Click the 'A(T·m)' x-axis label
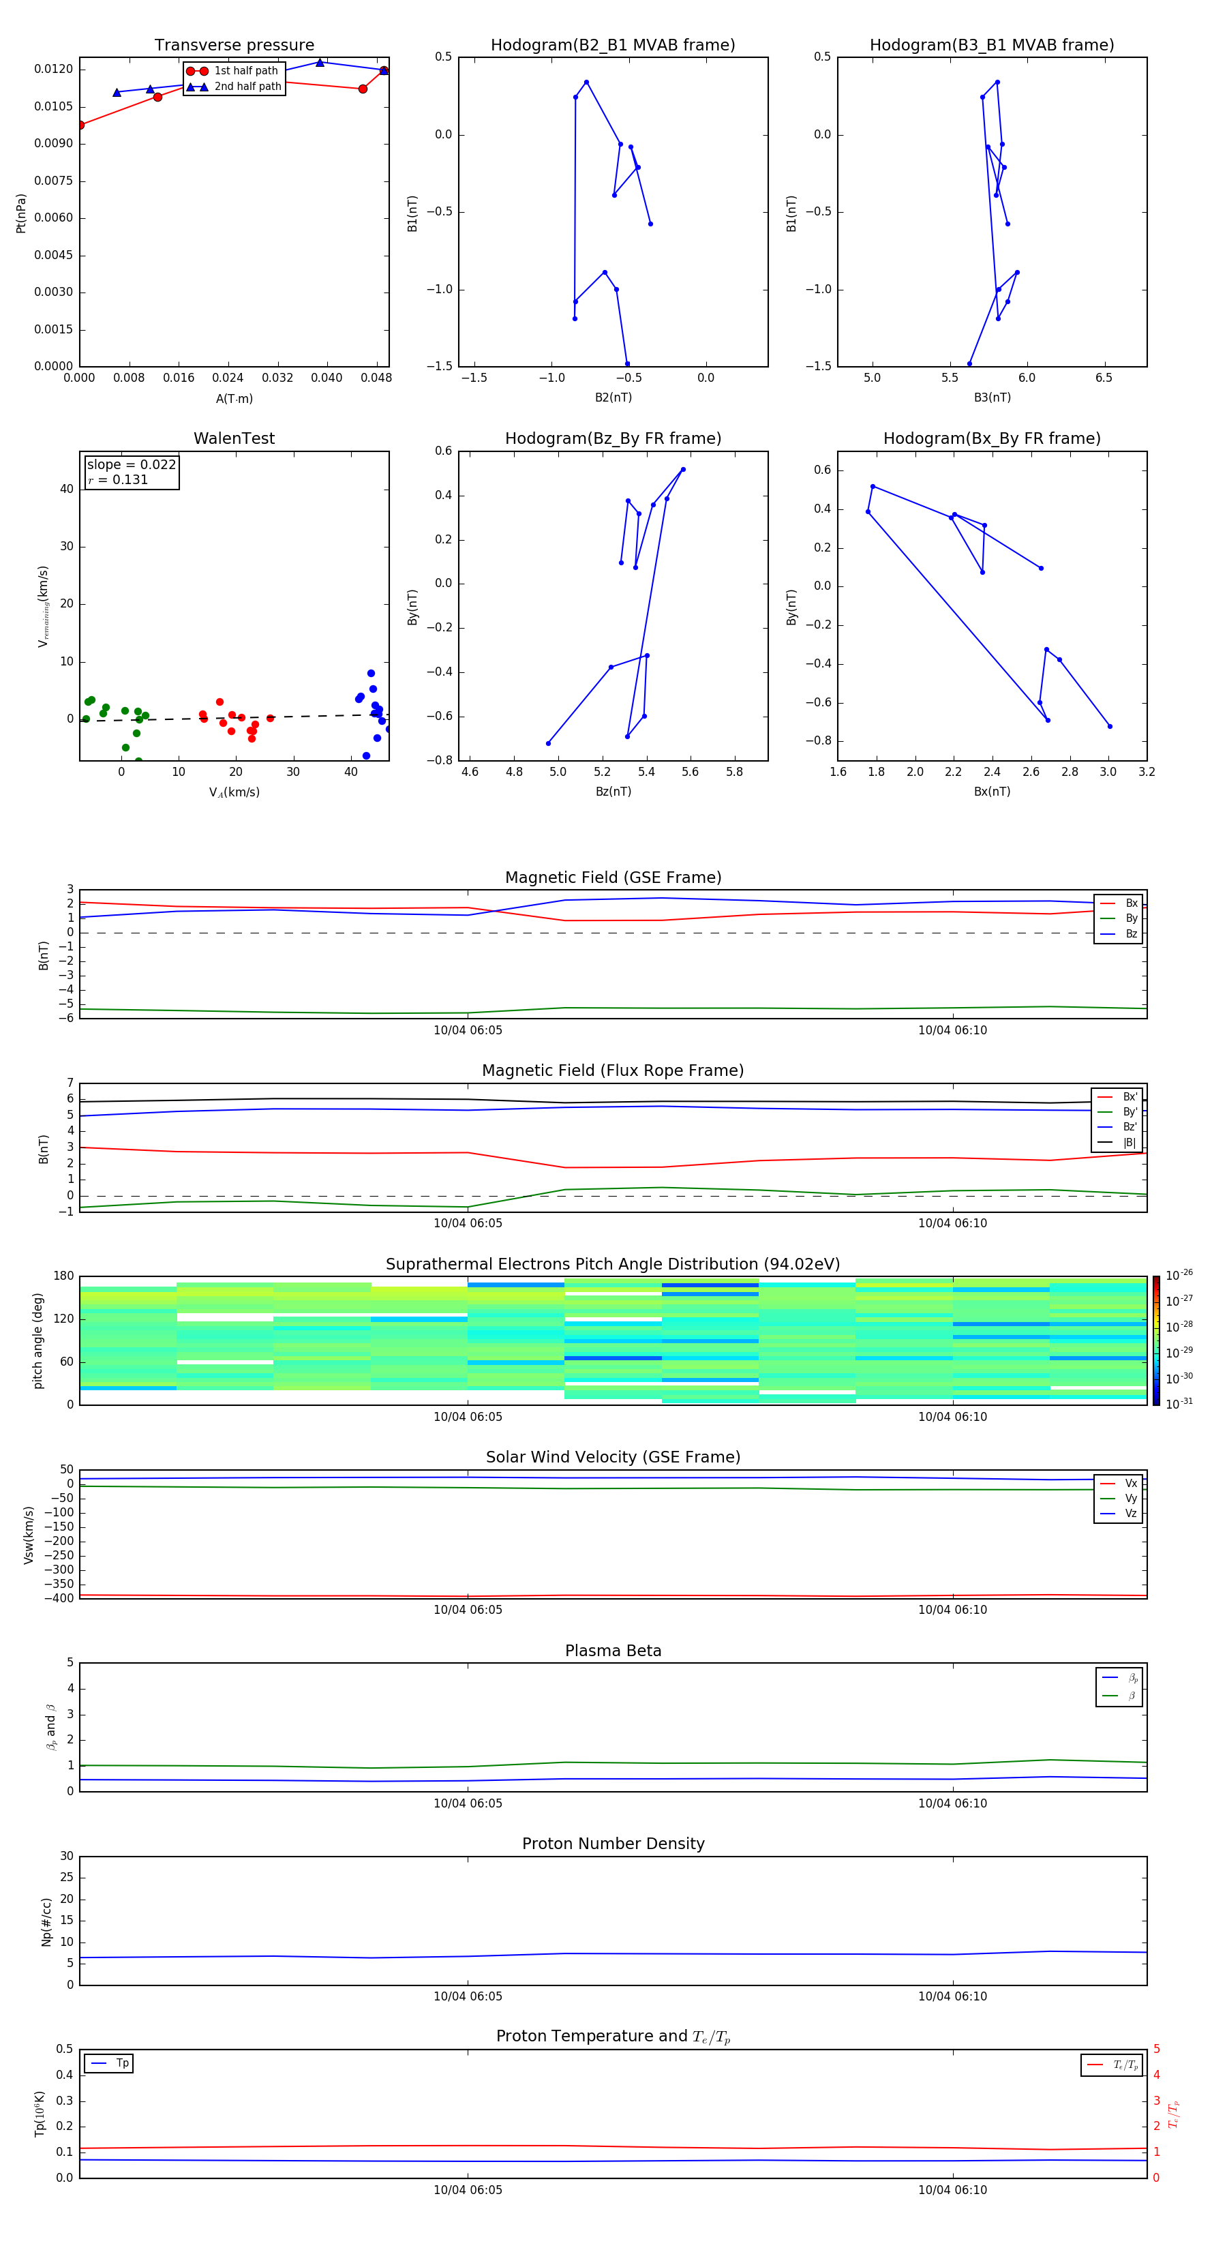This screenshot has height=2250, width=1227. (x=234, y=399)
